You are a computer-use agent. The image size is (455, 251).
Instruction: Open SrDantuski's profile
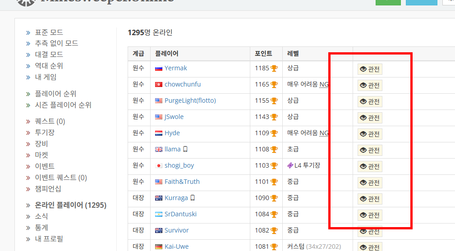[x=180, y=214]
